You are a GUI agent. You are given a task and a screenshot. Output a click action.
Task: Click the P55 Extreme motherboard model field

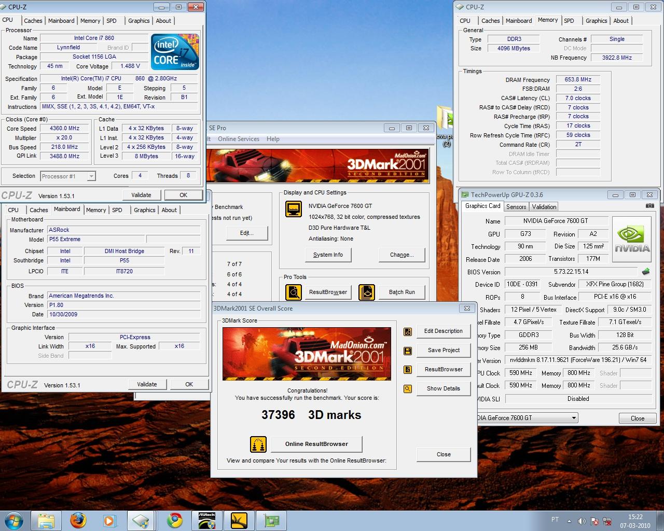(95, 239)
